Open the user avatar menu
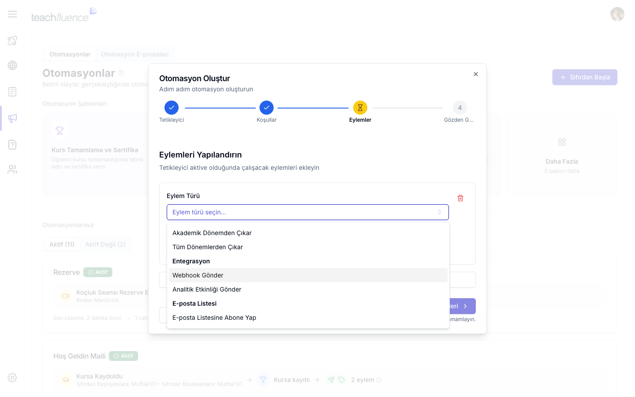This screenshot has height=397, width=635. click(x=617, y=14)
